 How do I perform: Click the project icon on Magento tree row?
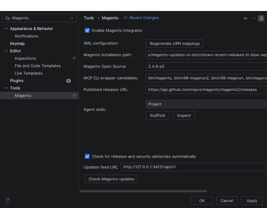pyautogui.click(x=74, y=95)
